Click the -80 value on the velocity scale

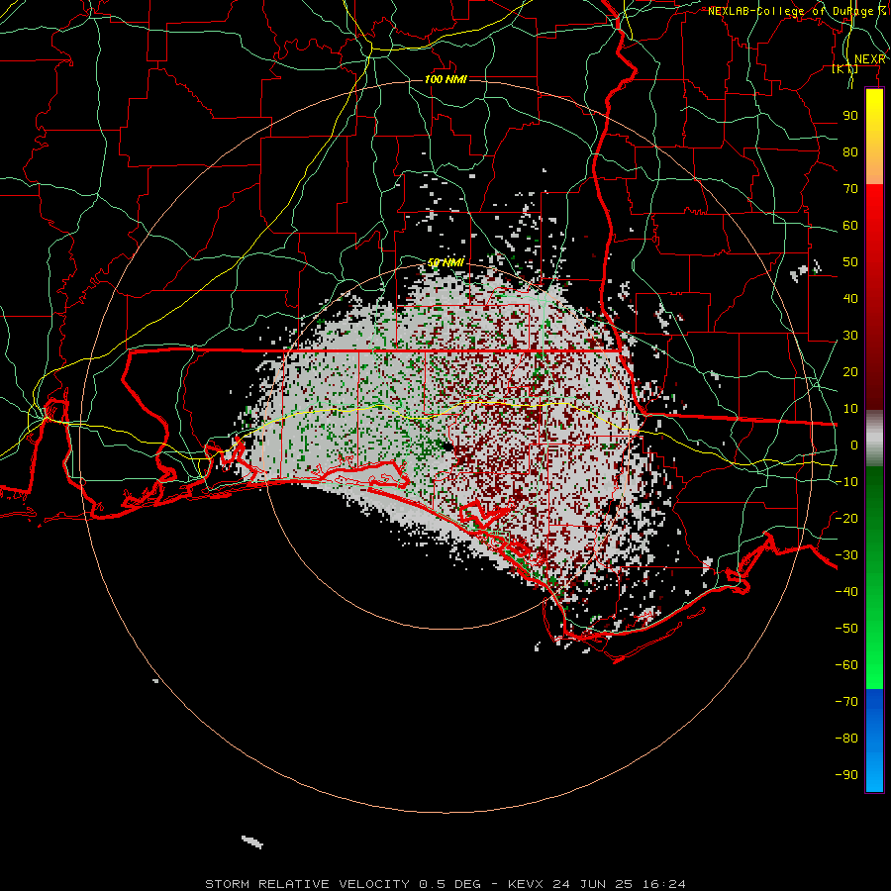(x=846, y=739)
